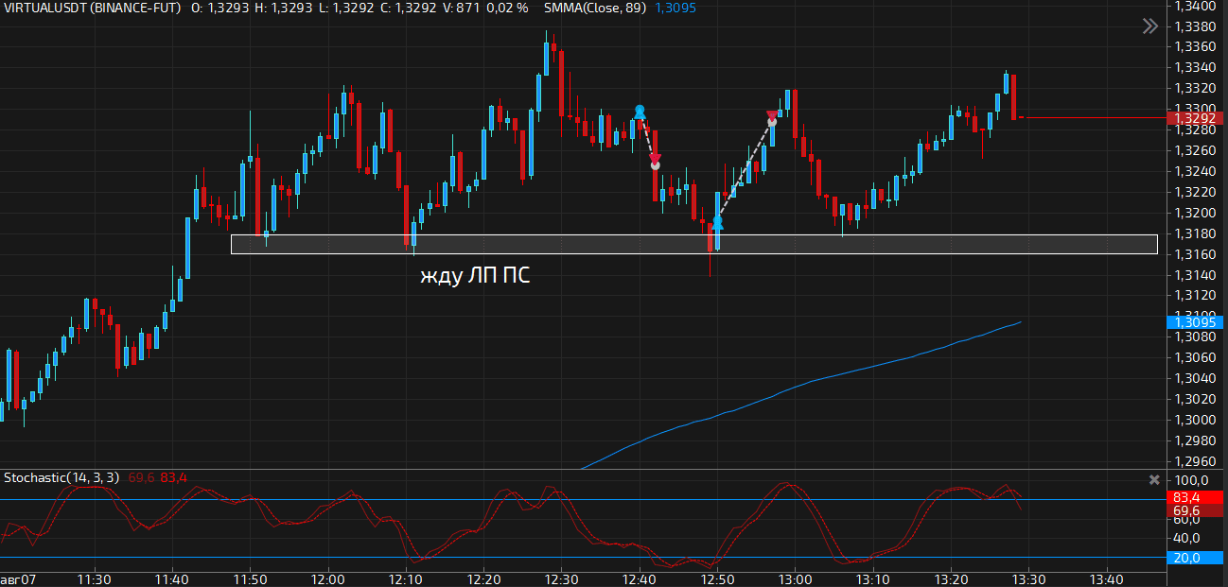The width and height of the screenshot is (1228, 587).
Task: Click the red exit marker near 12:57
Action: point(772,117)
